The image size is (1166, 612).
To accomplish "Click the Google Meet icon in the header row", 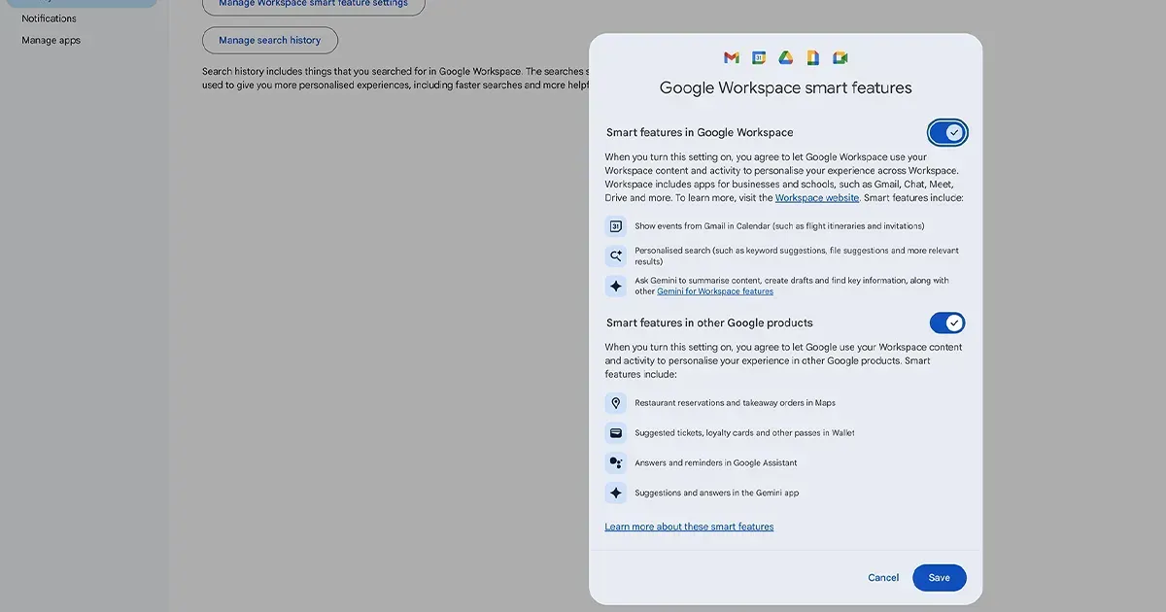I will (x=840, y=57).
